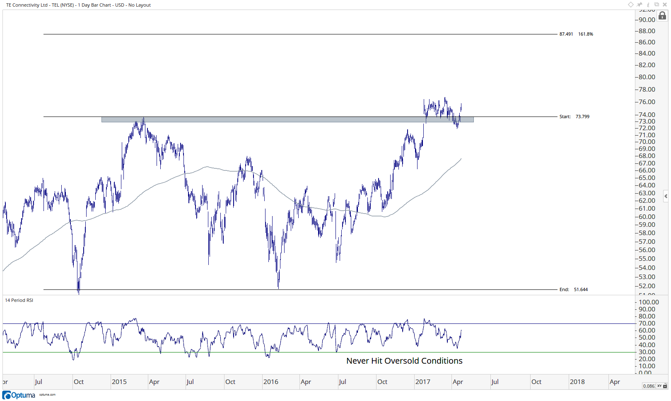Click the 30.00 RSI scale label
This screenshot has width=671, height=401.
tap(647, 352)
